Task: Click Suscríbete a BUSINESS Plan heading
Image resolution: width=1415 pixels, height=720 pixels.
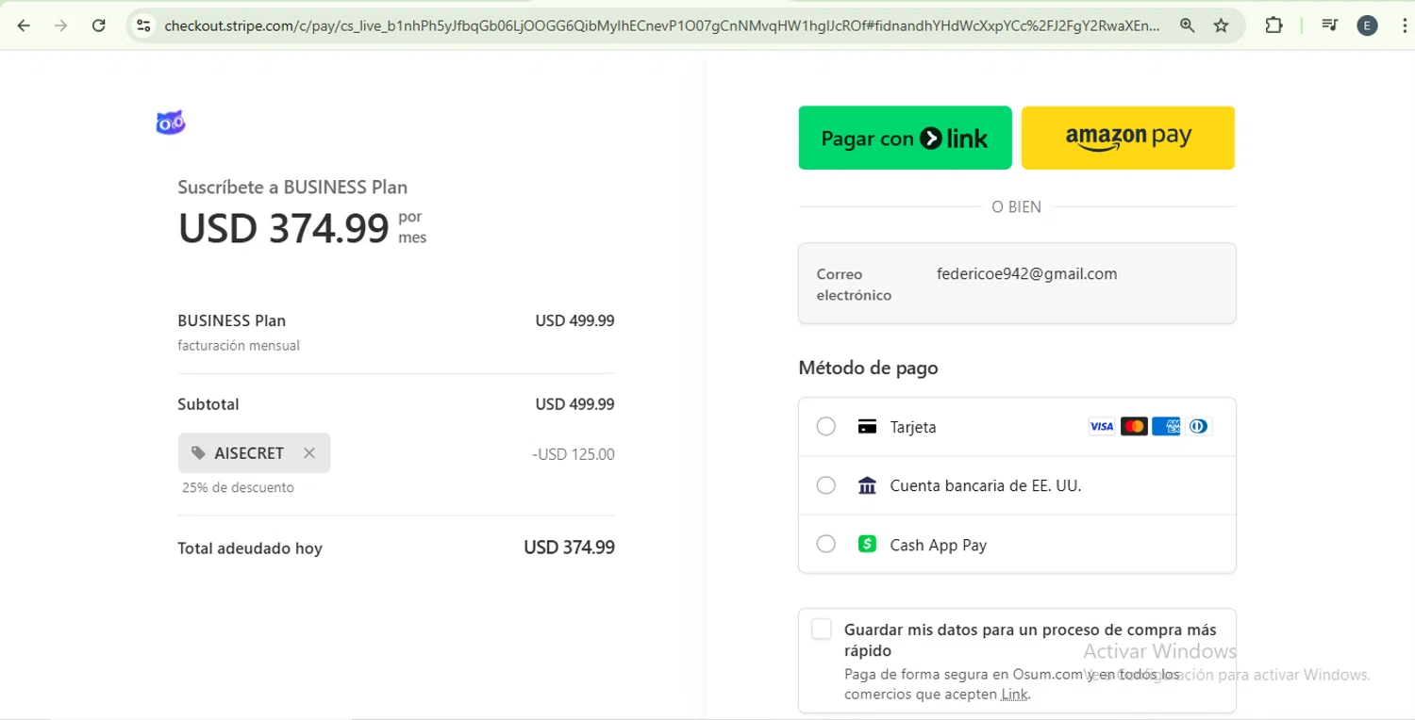Action: (x=292, y=187)
